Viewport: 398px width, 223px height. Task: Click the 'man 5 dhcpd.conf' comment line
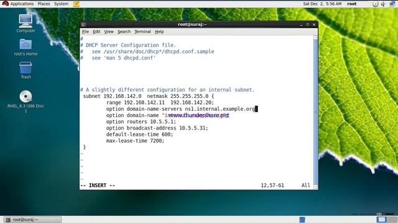coord(118,58)
